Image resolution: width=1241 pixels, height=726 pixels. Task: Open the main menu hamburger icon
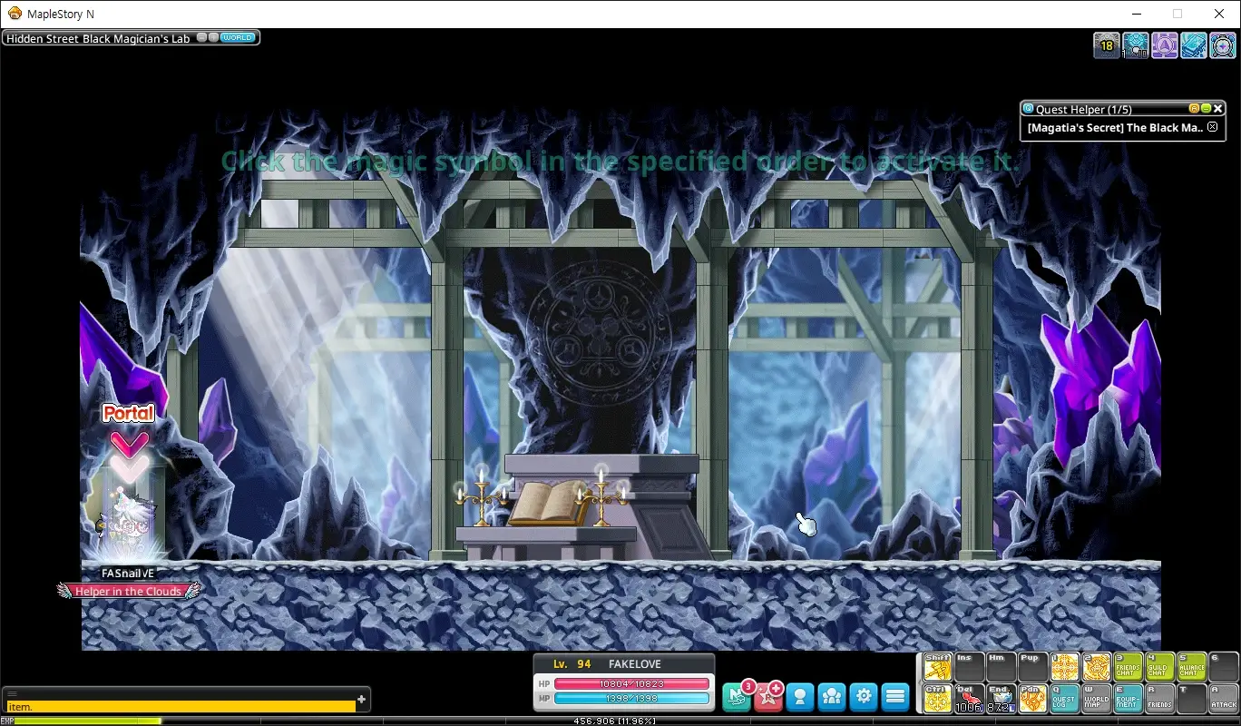click(895, 697)
